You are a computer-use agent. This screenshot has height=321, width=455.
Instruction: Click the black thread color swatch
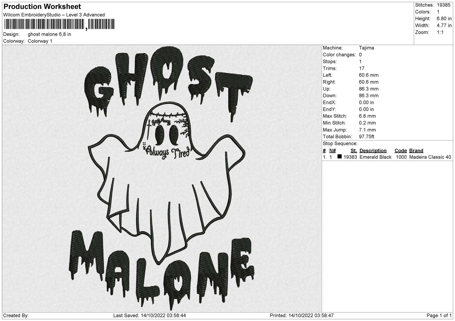[x=339, y=157]
